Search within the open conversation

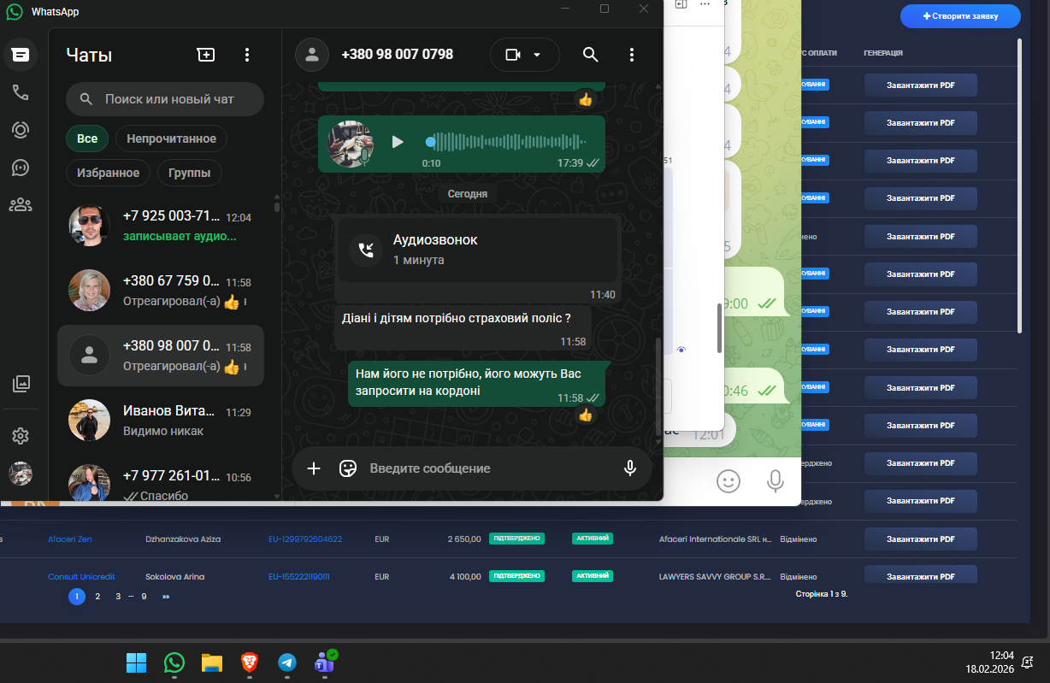tap(590, 55)
